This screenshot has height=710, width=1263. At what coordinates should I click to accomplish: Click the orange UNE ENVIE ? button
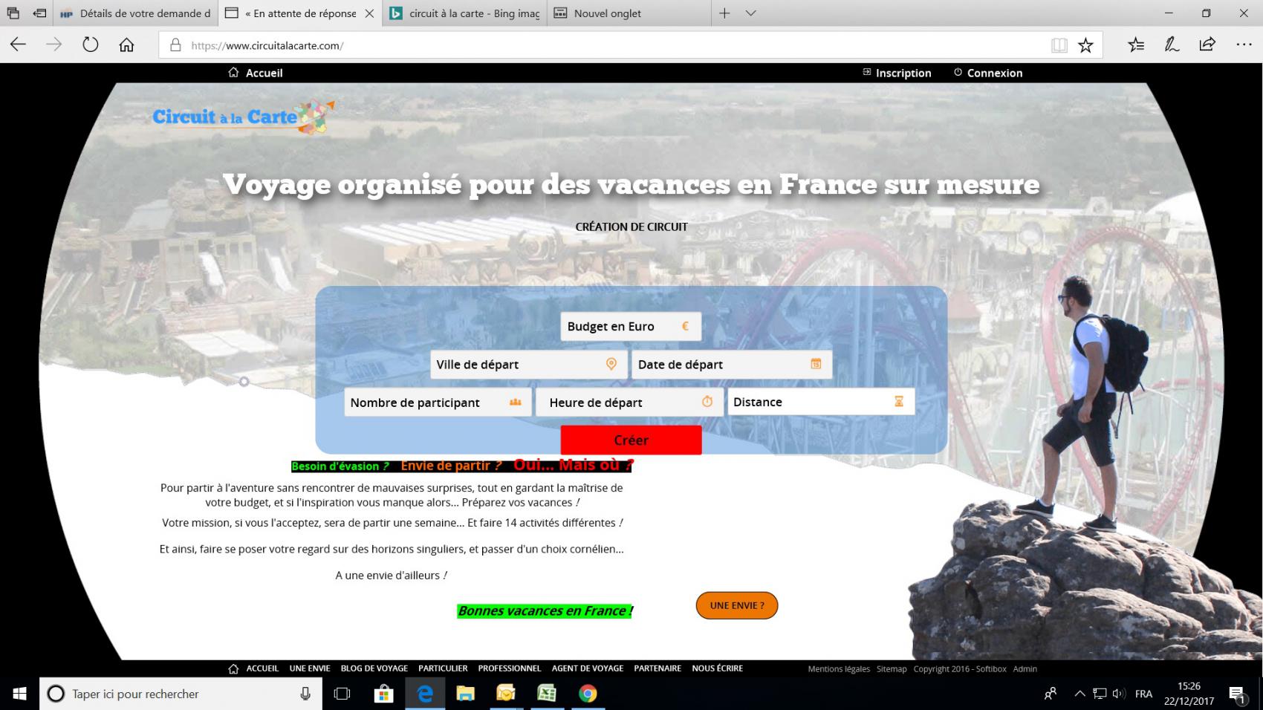(737, 605)
